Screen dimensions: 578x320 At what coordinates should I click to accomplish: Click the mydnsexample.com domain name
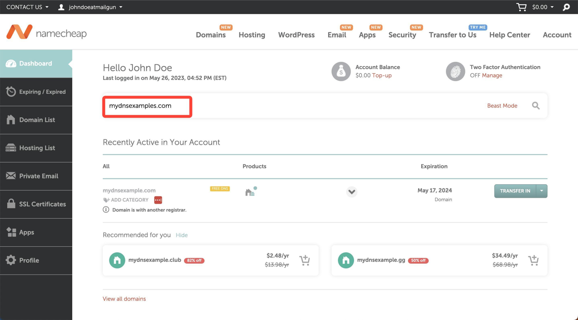click(x=129, y=190)
